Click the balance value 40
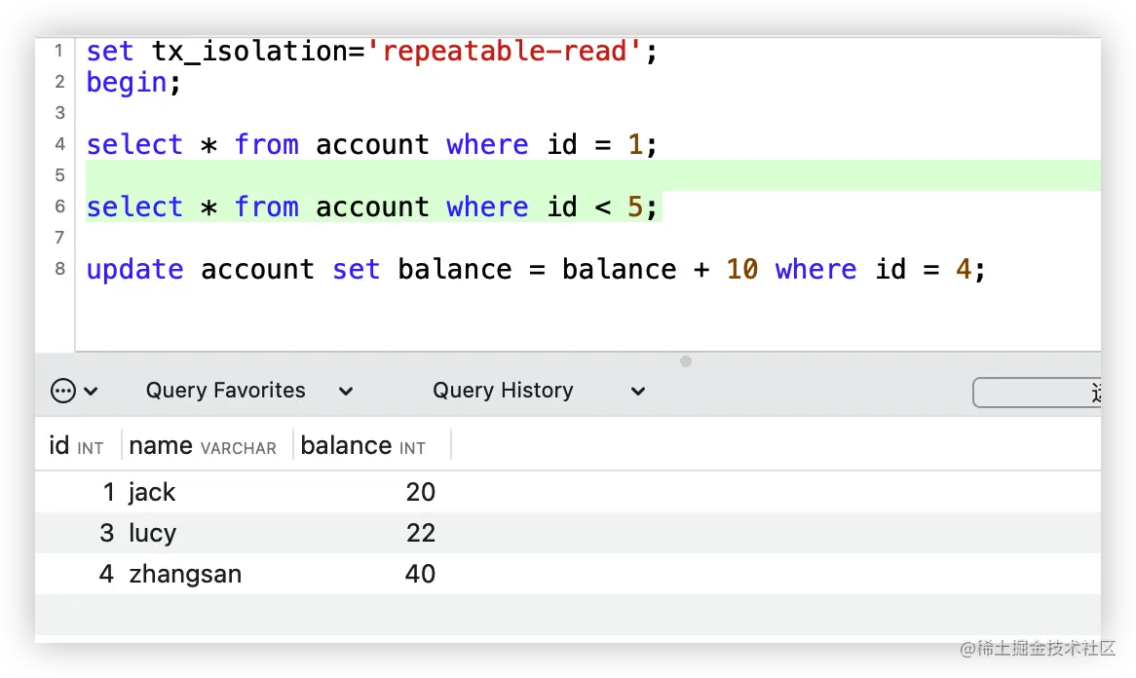Image resolution: width=1136 pixels, height=678 pixels. (x=420, y=575)
